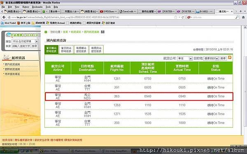This screenshot has height=154, width=247.
Task: Click the 請輸入查詢文字 search input field
Action: pos(21,46)
